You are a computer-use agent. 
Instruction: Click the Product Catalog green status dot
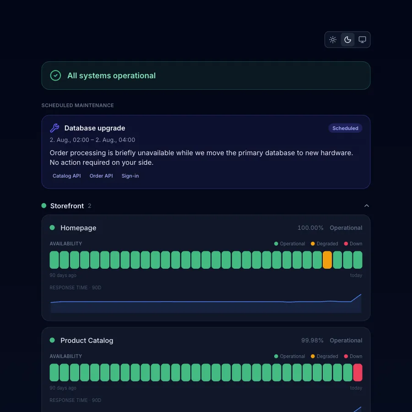click(52, 340)
